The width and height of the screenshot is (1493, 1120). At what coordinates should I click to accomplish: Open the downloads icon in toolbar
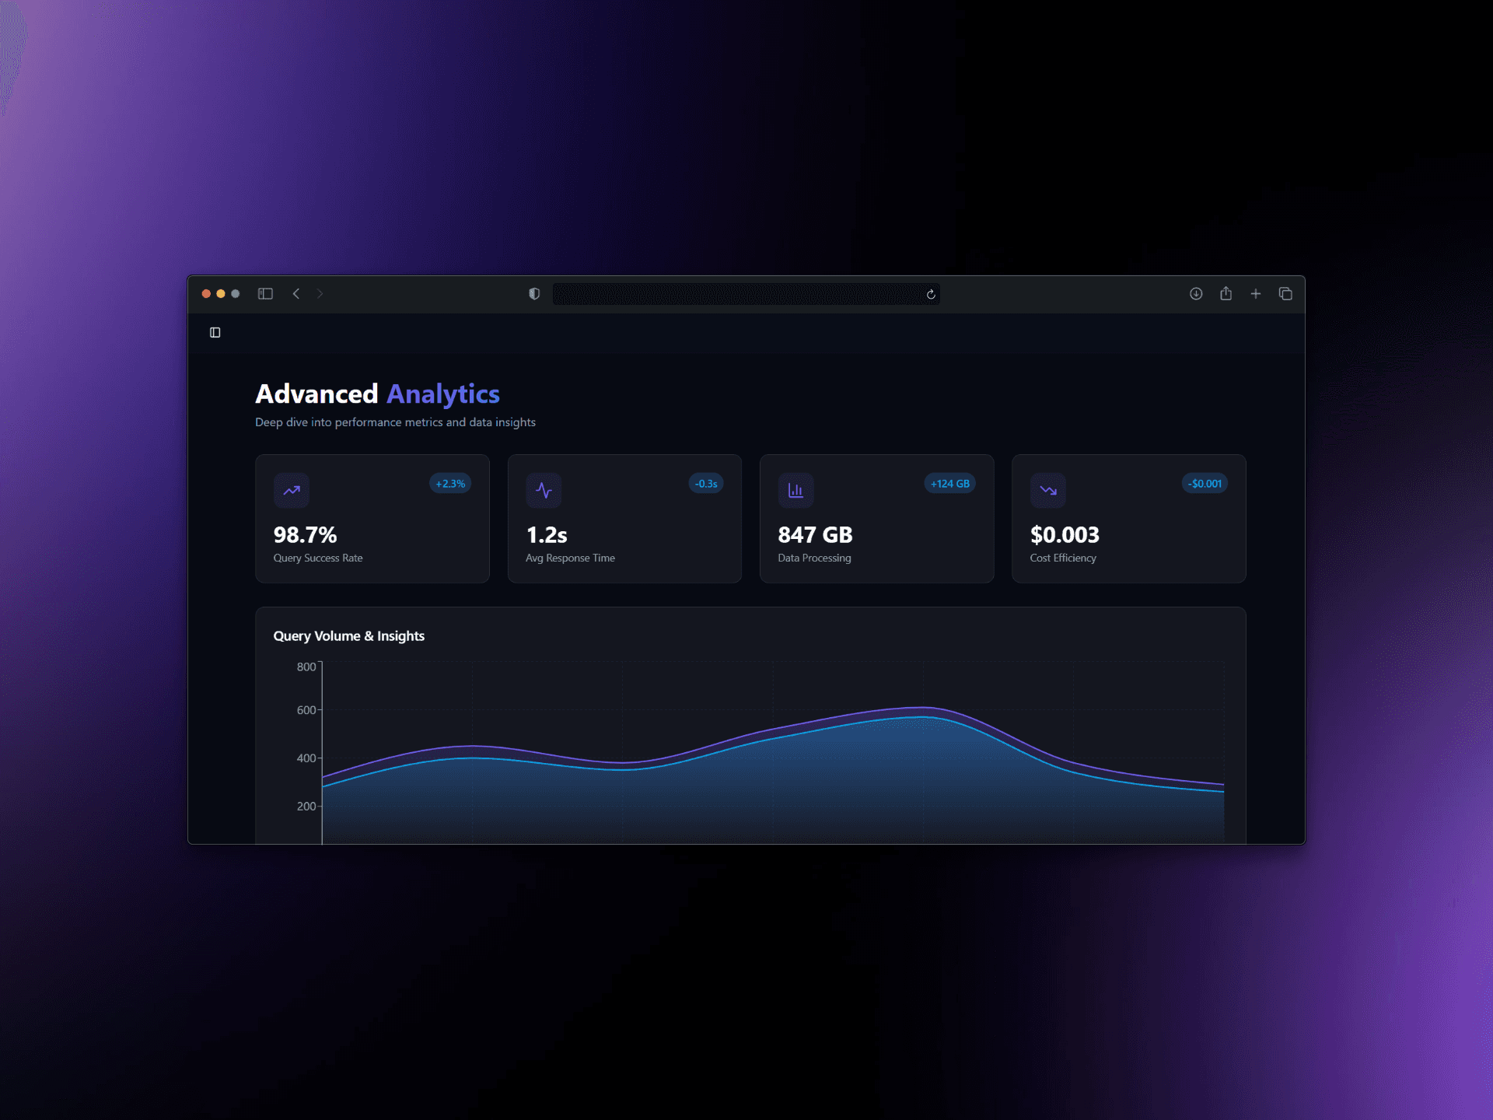click(1196, 293)
